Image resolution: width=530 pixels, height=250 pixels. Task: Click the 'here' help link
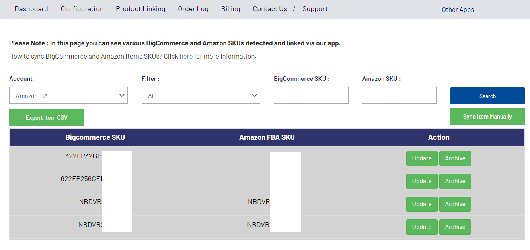tap(186, 56)
